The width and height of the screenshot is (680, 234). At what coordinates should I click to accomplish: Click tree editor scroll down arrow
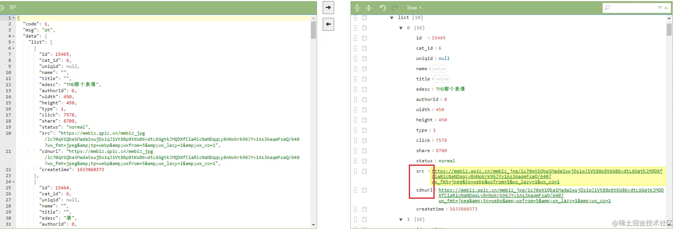pos(669,225)
